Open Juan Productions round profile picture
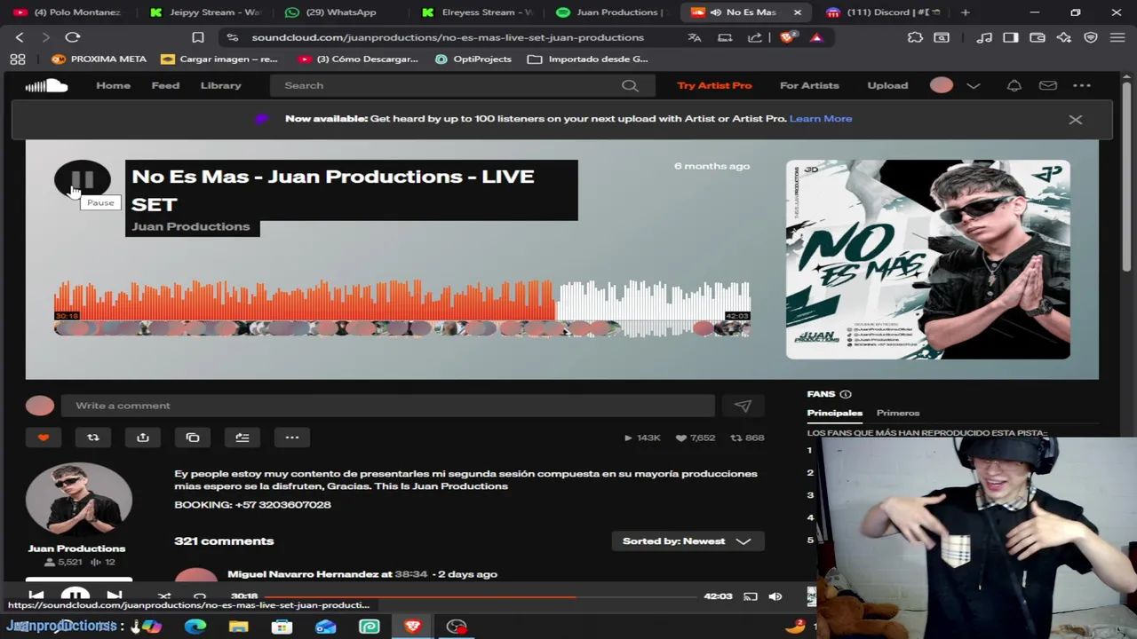The width and height of the screenshot is (1137, 639). pos(79,500)
